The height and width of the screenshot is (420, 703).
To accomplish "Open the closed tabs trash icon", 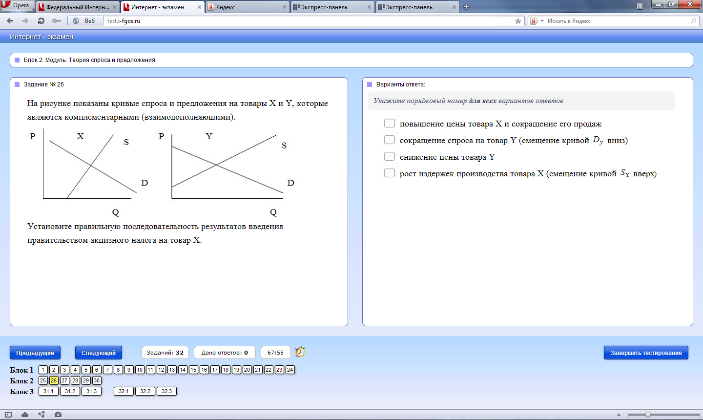I will [640, 7].
